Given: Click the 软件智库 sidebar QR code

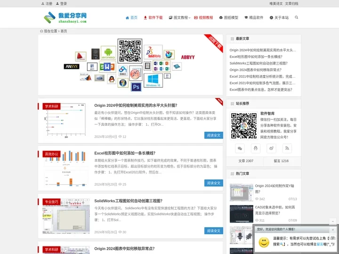Looking at the screenshot, I should click(x=244, y=126).
